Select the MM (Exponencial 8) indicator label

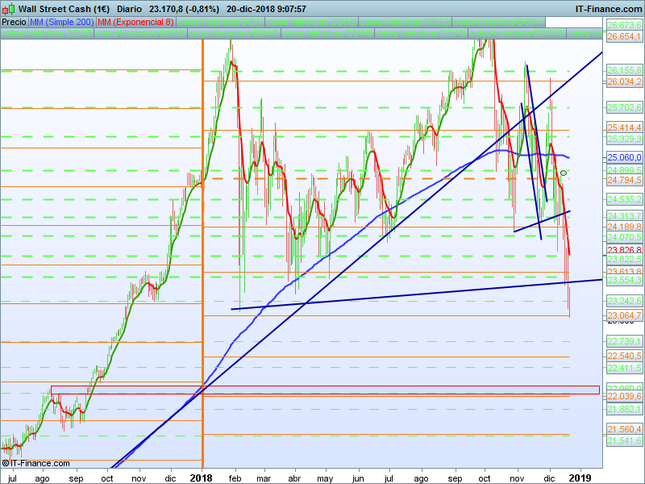[135, 22]
